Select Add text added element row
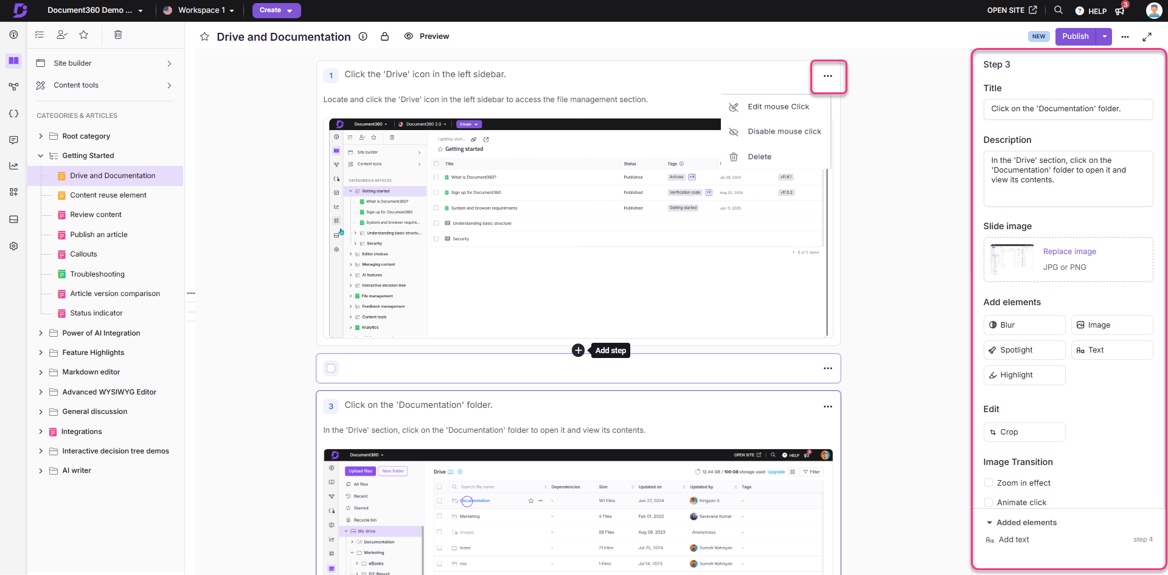Screen dimensions: 1168x575 tap(1068, 540)
